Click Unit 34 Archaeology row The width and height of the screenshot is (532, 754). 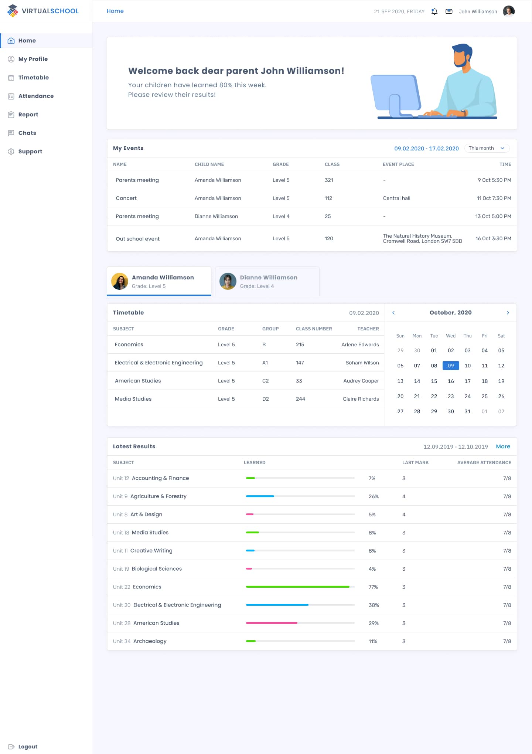click(312, 641)
